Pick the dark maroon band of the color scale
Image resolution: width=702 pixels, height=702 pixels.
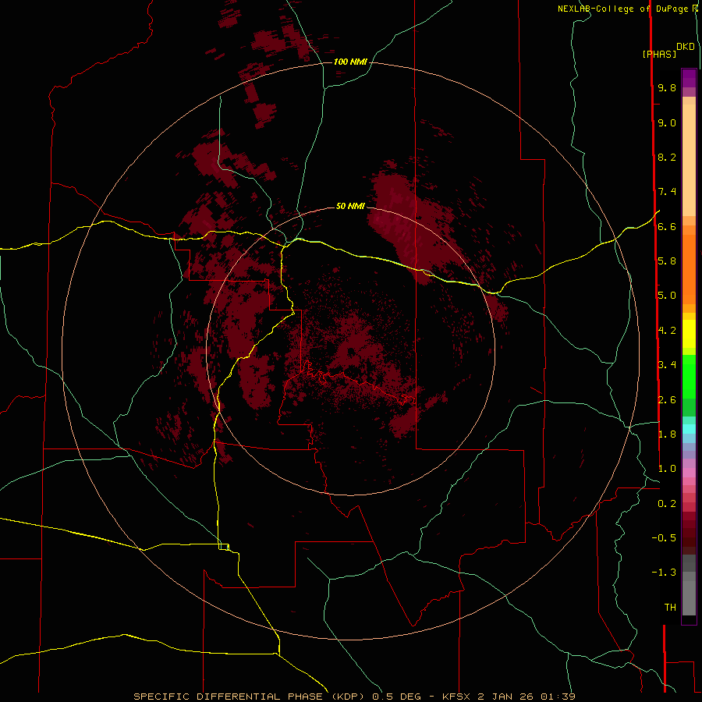(x=689, y=534)
